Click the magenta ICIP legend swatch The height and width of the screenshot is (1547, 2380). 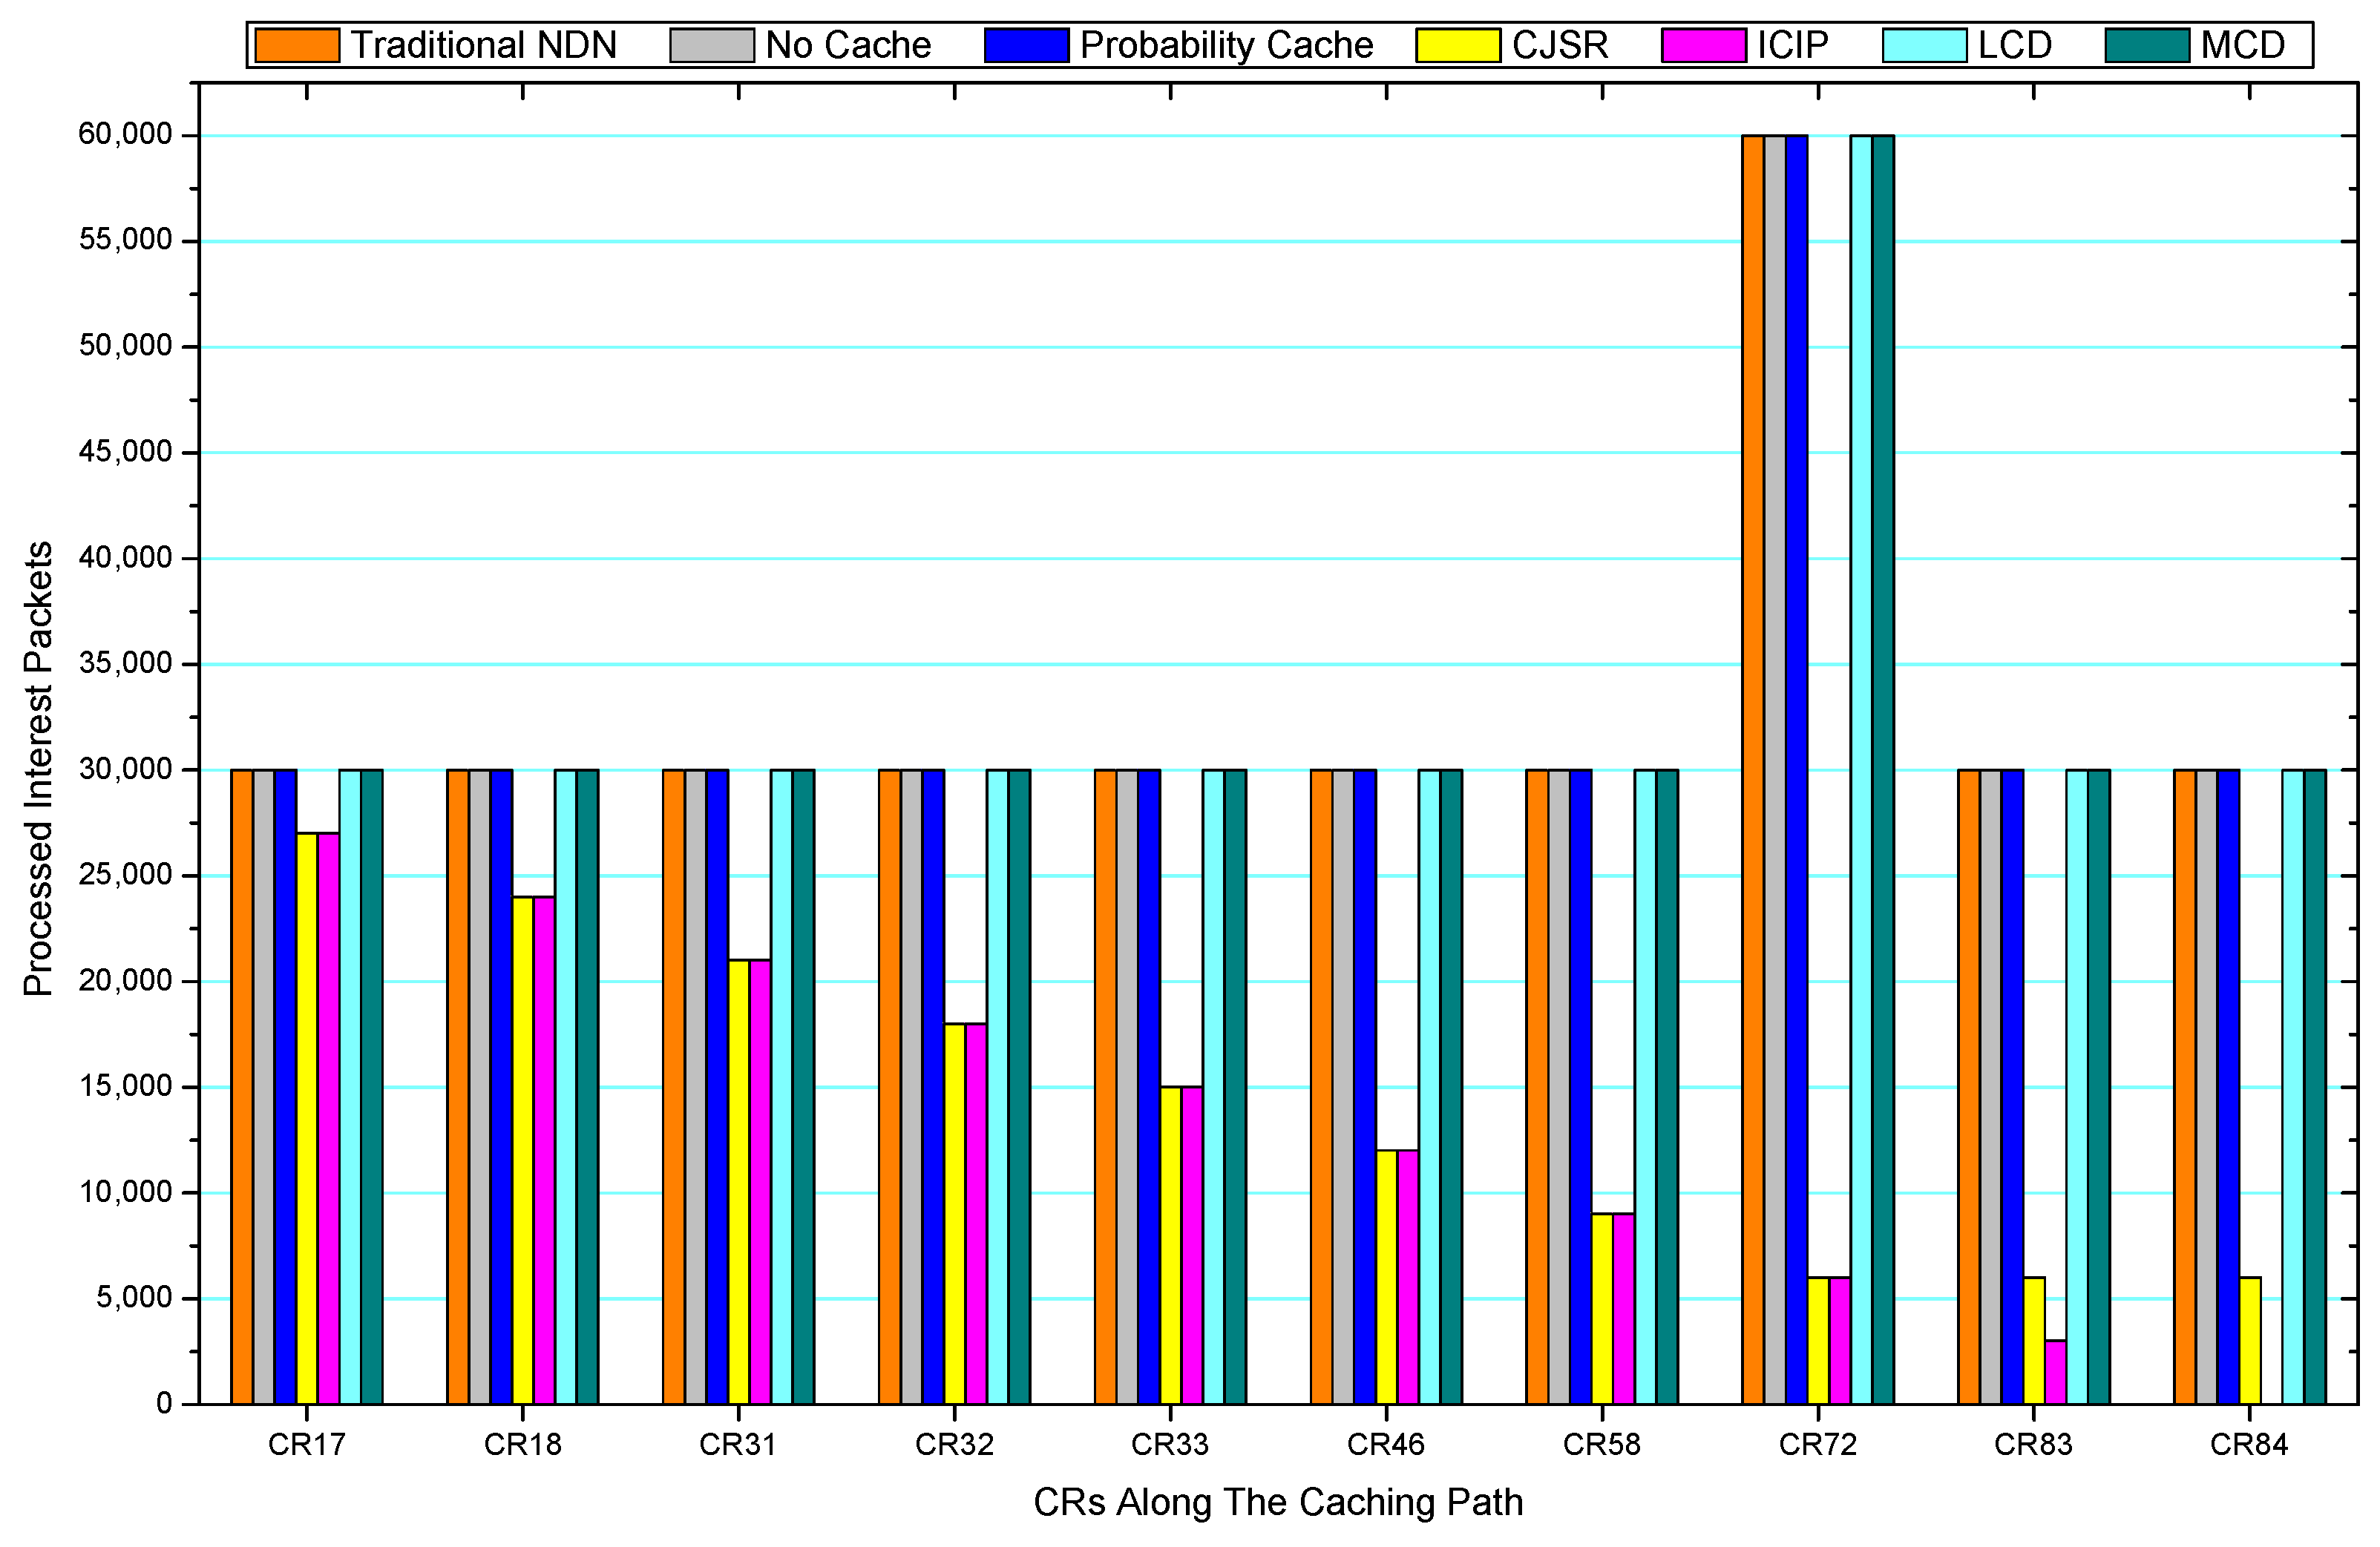point(1703,46)
